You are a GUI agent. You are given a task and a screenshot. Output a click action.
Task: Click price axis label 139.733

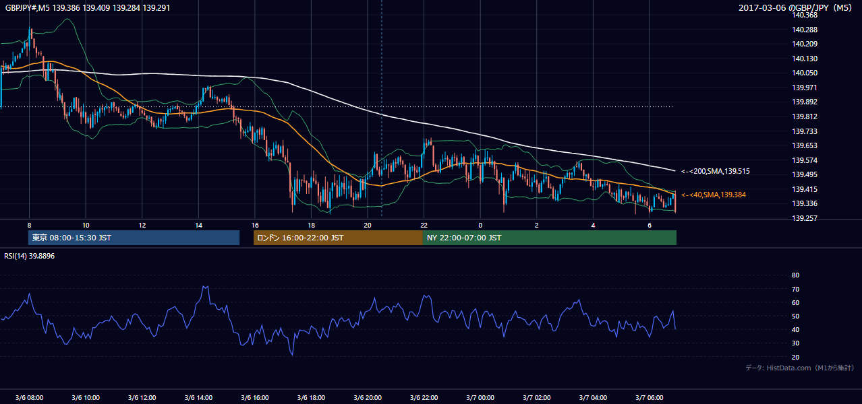tap(805, 131)
